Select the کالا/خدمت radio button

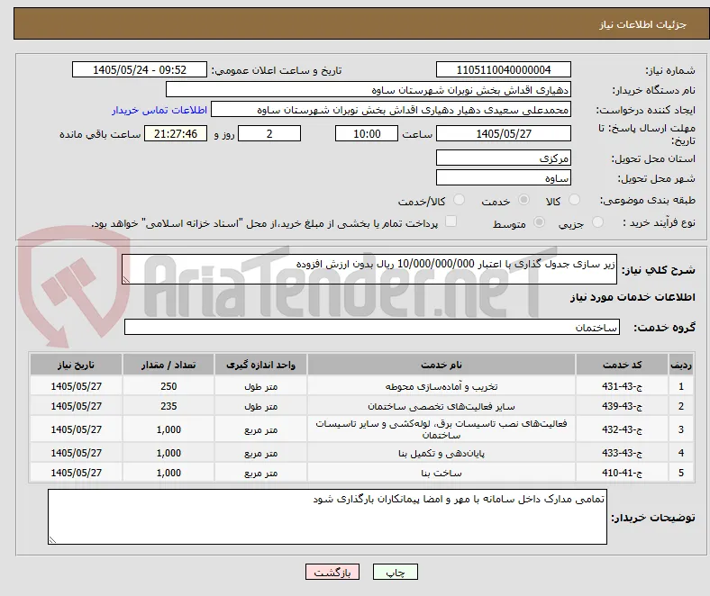click(x=459, y=200)
